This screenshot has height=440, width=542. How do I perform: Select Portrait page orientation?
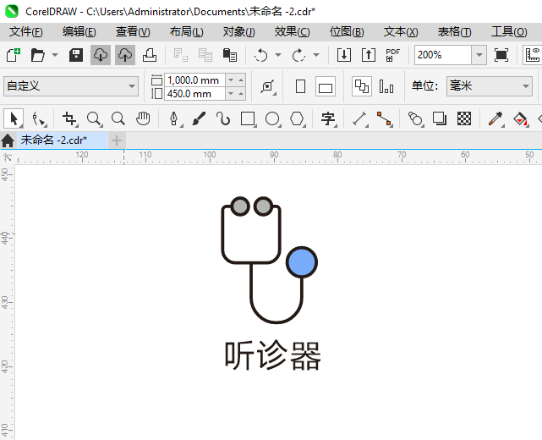click(x=301, y=86)
